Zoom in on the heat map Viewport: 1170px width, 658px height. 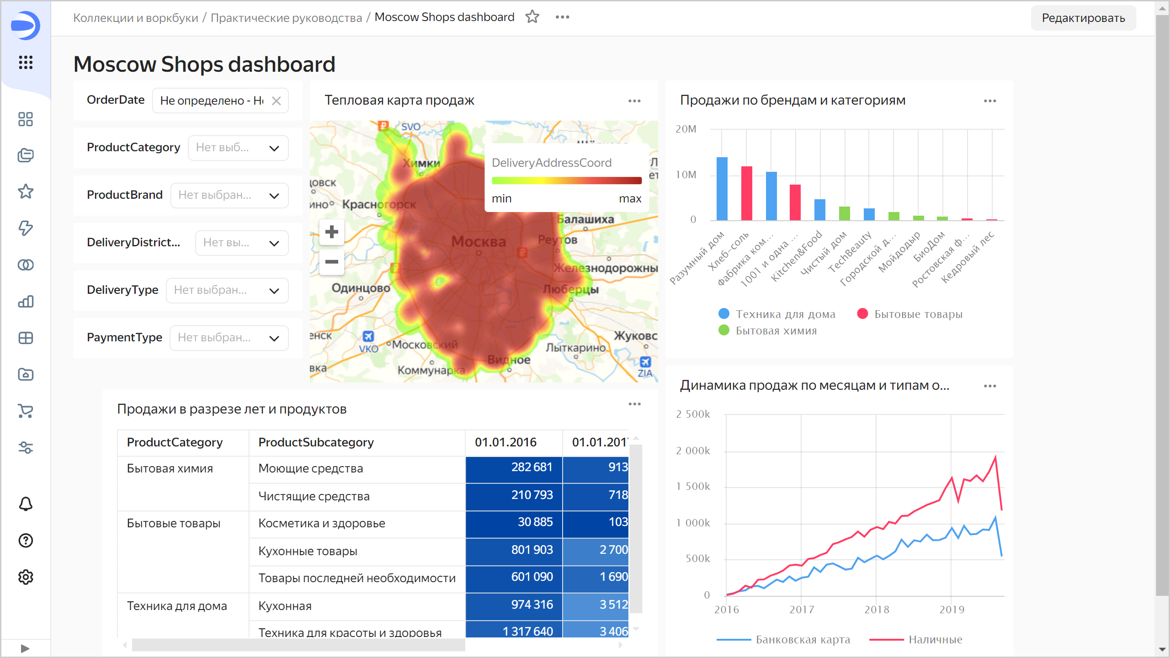pos(331,232)
